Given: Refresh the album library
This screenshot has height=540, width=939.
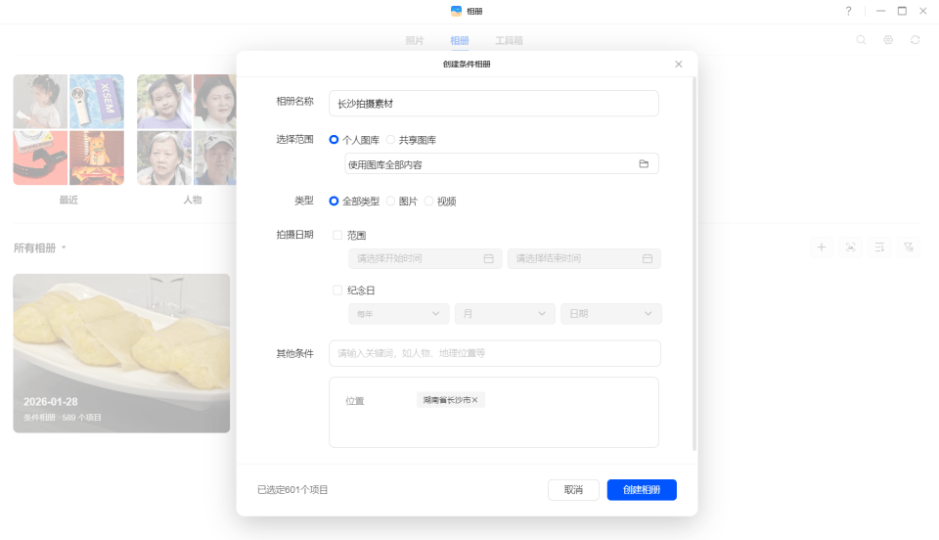Looking at the screenshot, I should 916,40.
